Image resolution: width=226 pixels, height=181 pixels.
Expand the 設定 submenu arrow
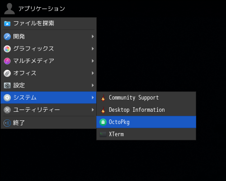[x=93, y=86]
